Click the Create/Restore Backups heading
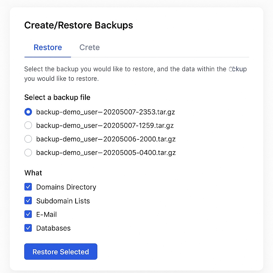The width and height of the screenshot is (273, 273). pos(79,25)
